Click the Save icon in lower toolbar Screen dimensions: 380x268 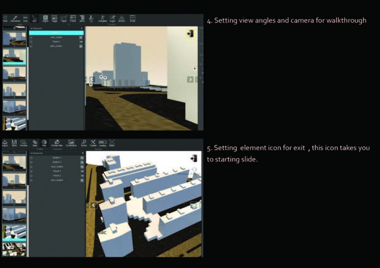click(15, 143)
